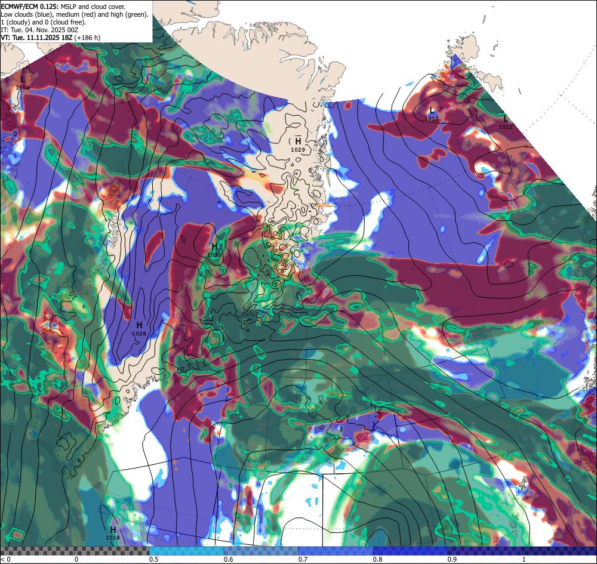Click the '0.8' legend label
Image resolution: width=597 pixels, height=564 pixels.
tap(377, 559)
